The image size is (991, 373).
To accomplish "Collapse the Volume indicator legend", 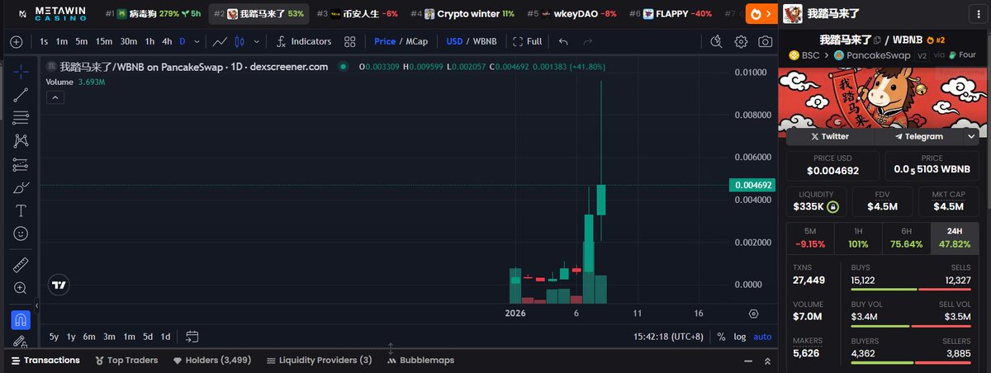I will coord(55,97).
